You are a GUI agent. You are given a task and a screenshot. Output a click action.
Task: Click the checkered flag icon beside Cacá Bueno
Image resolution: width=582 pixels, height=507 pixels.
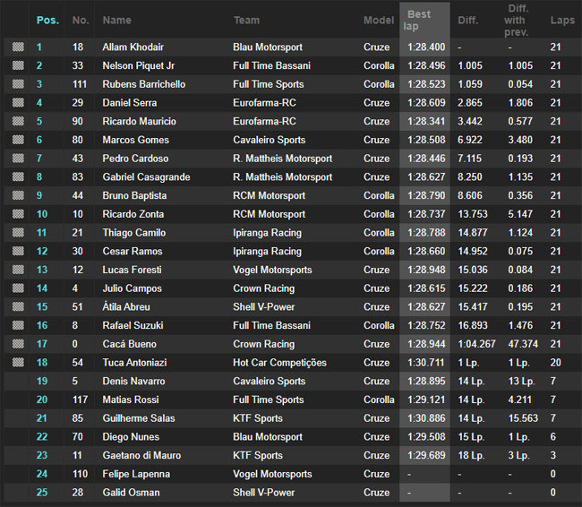tap(18, 344)
